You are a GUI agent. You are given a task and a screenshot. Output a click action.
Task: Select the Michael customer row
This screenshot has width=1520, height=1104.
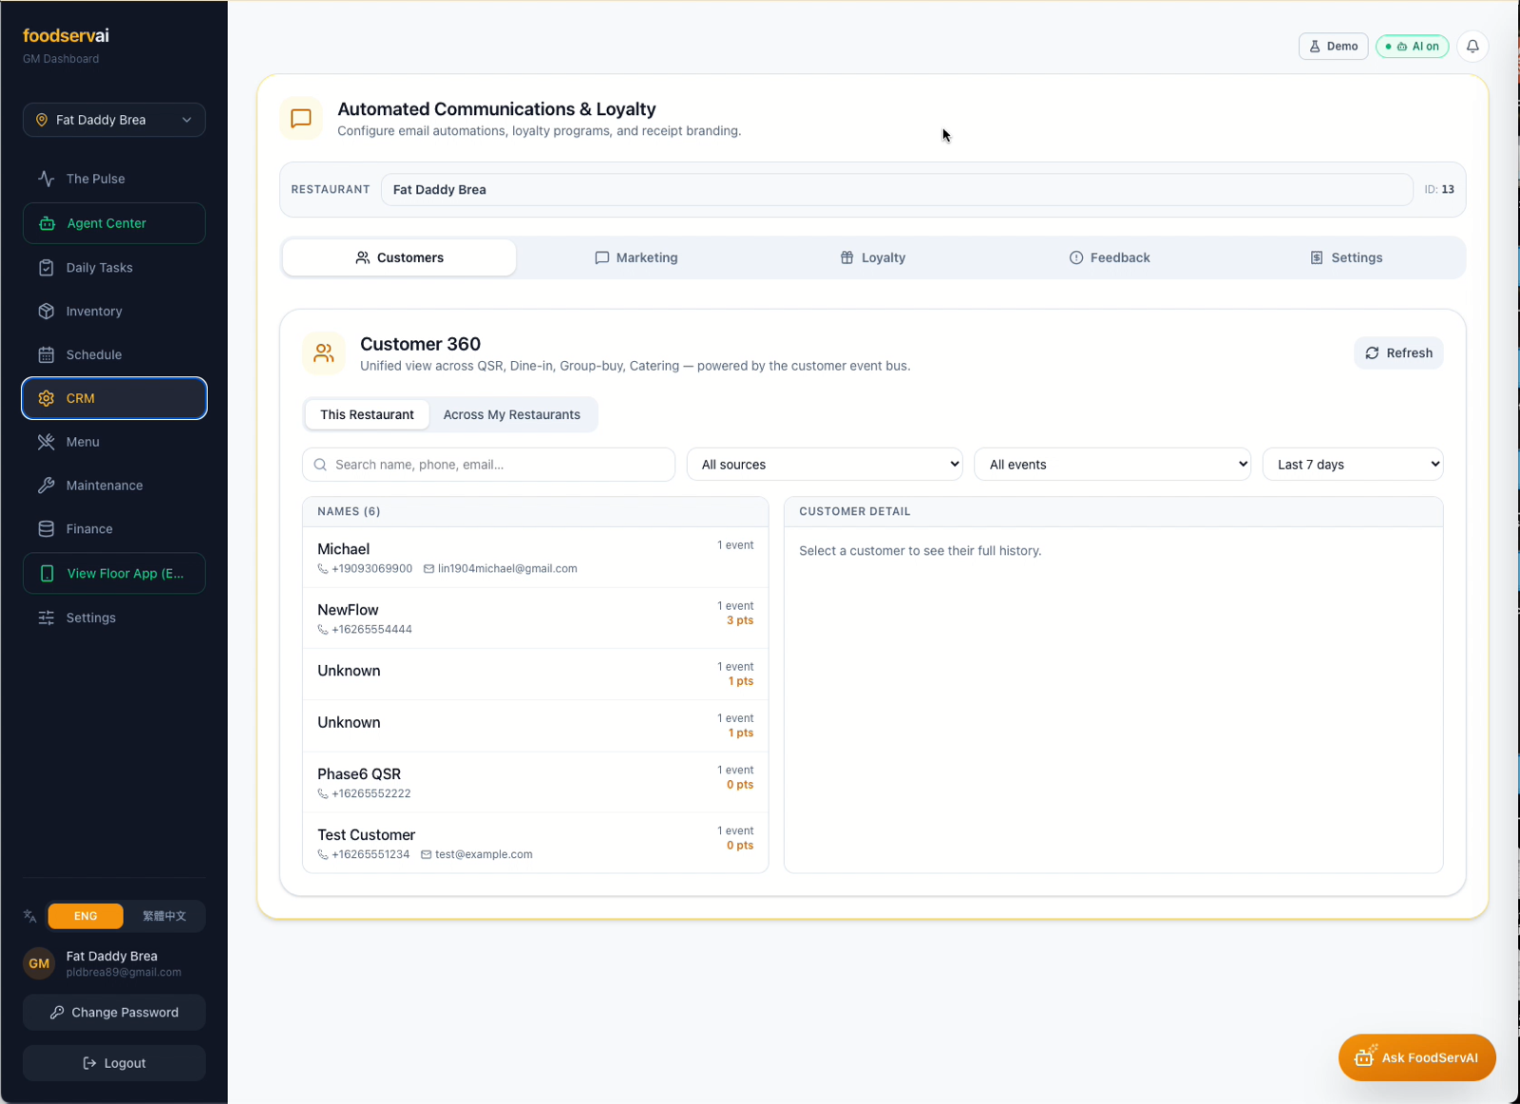535,558
